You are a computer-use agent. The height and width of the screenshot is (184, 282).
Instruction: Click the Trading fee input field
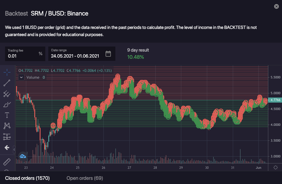[22, 56]
